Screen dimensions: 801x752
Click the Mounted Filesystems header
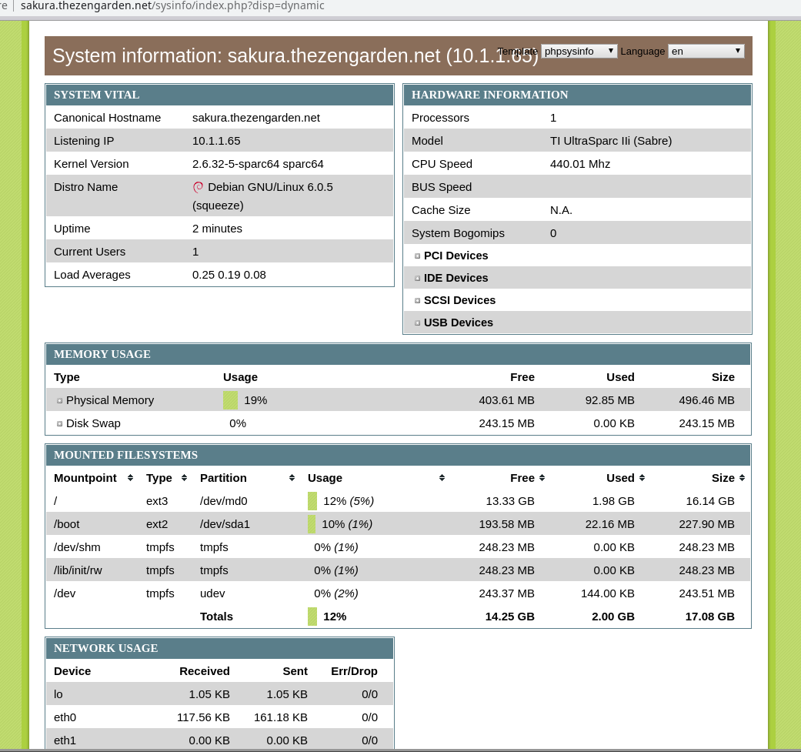pyautogui.click(x=398, y=455)
